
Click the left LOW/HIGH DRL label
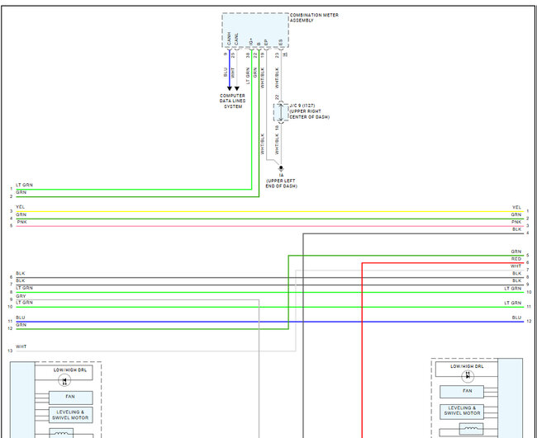[70, 370]
